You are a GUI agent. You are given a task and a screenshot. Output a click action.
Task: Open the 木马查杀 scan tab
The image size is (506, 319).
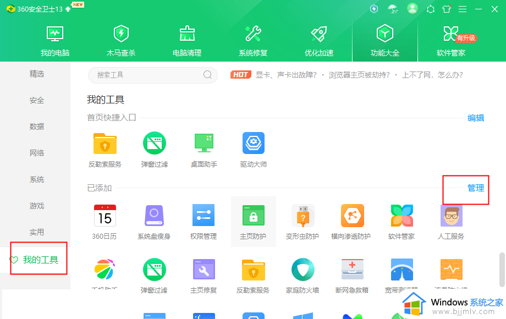121,41
